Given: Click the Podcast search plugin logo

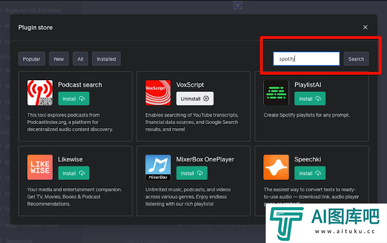Looking at the screenshot, I should [40, 93].
